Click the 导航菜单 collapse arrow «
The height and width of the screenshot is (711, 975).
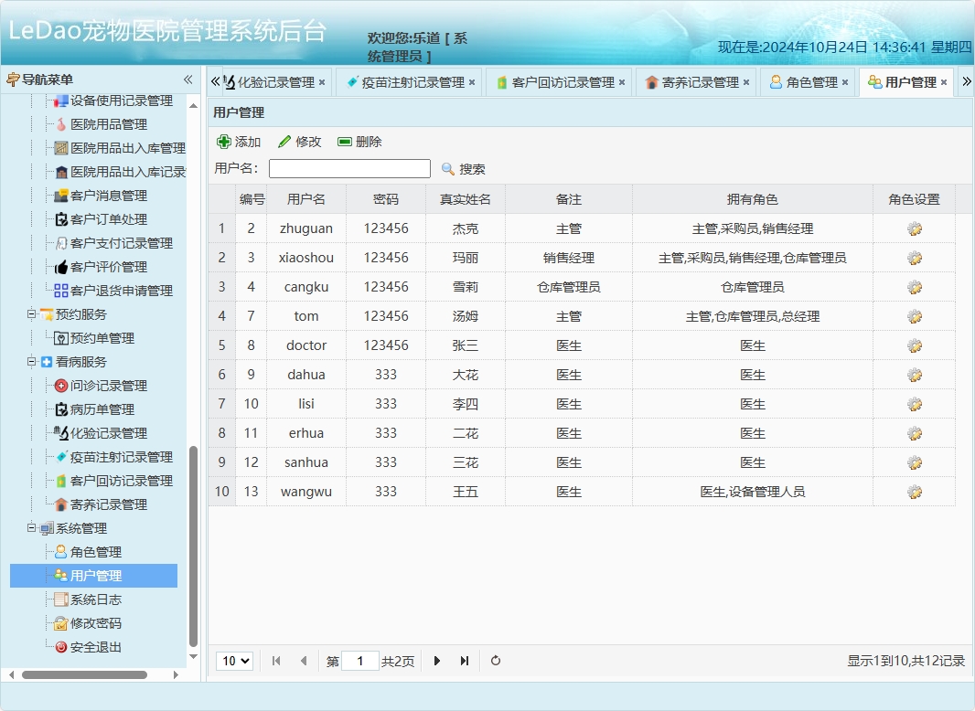[x=187, y=80]
